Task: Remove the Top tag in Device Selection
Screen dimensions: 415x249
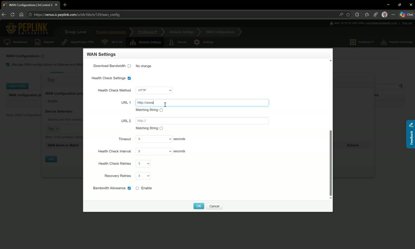Action: point(57,129)
